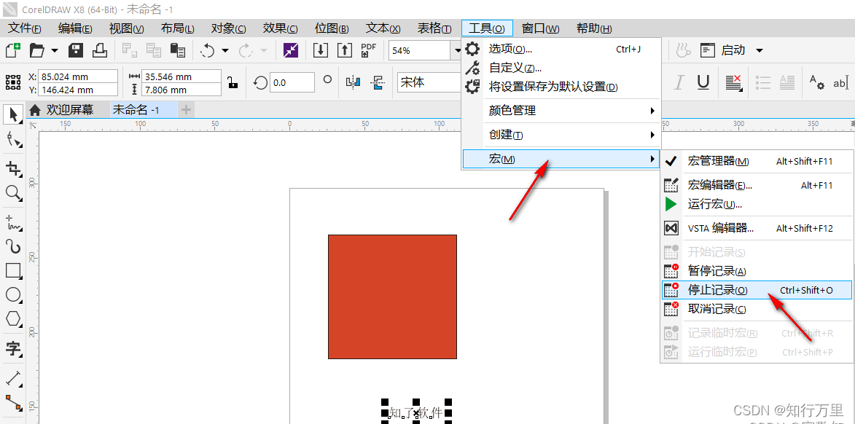Select the Shape node tool
Screen dimensions: 855x424
click(x=13, y=140)
